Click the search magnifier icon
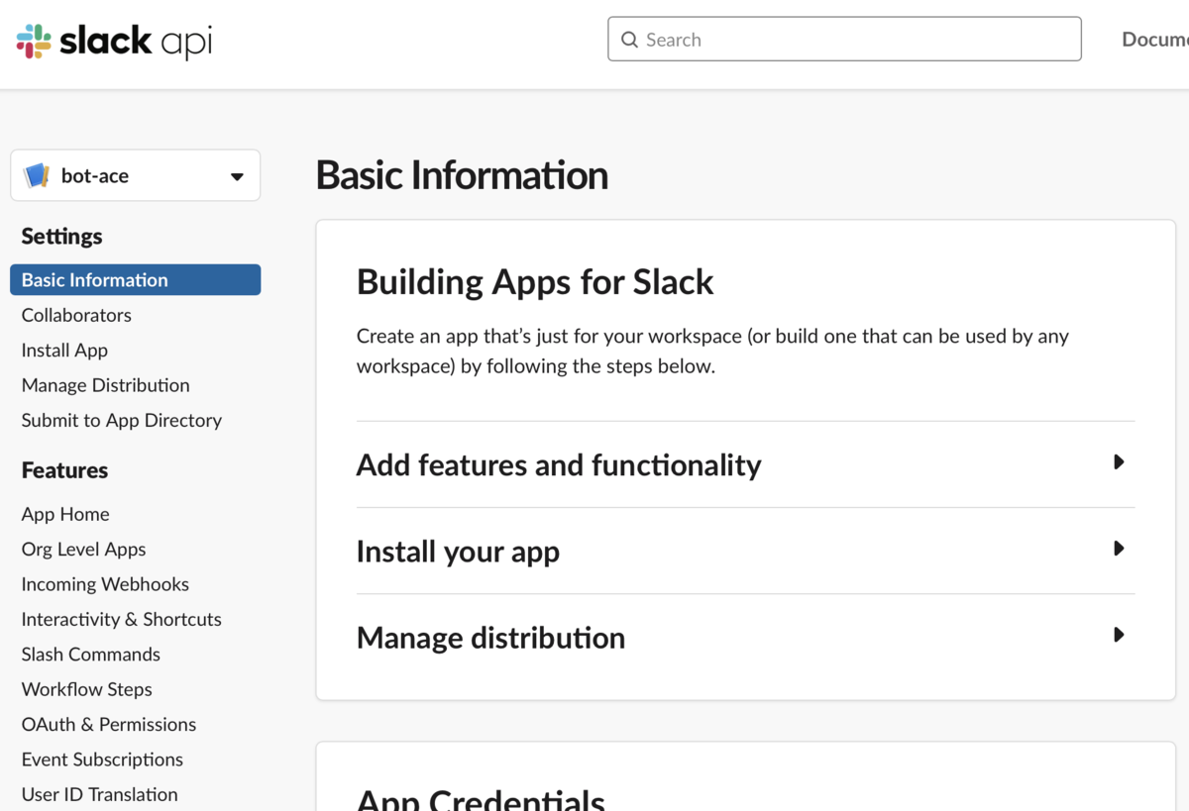1189x811 pixels. pyautogui.click(x=629, y=40)
